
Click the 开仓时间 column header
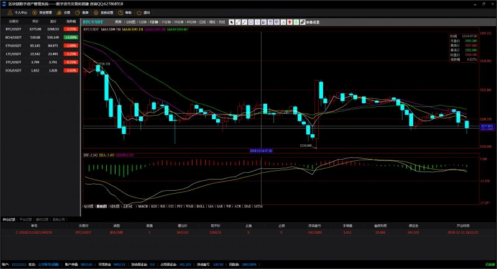463,226
